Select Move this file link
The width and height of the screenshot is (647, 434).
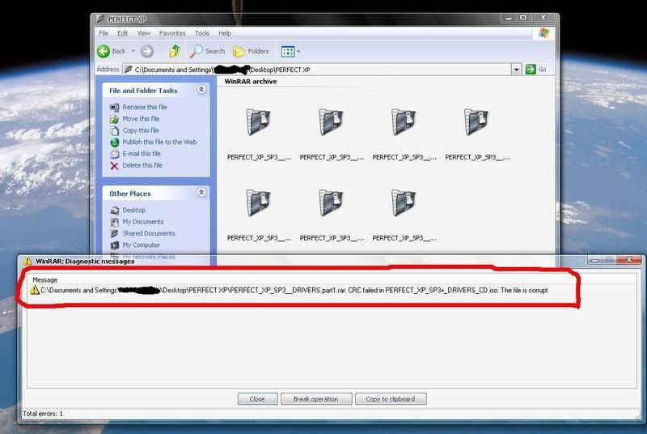141,118
